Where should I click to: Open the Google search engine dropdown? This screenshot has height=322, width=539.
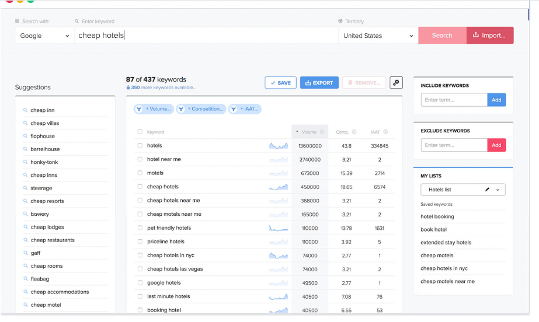point(44,36)
